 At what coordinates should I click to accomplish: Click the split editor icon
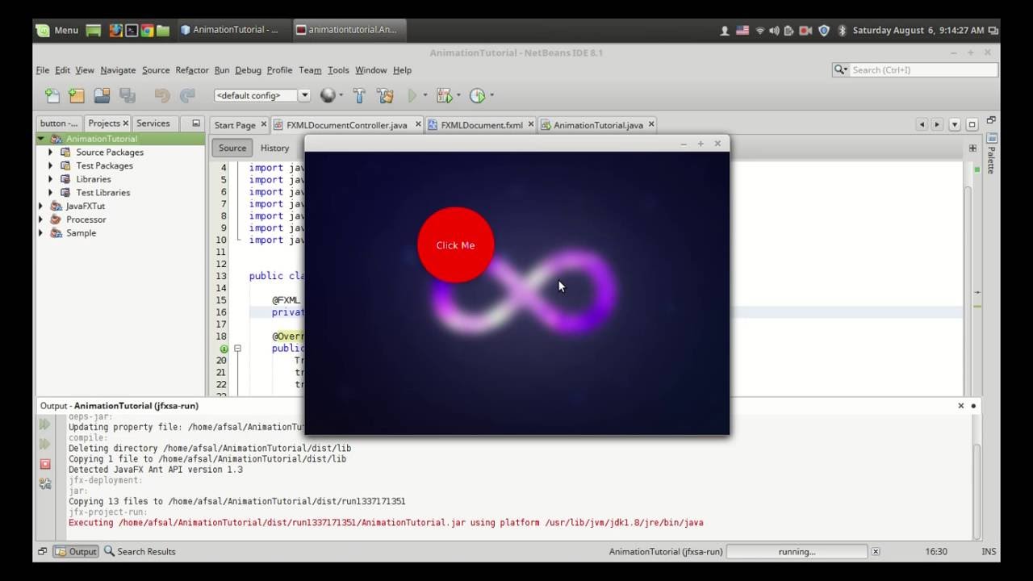972,148
